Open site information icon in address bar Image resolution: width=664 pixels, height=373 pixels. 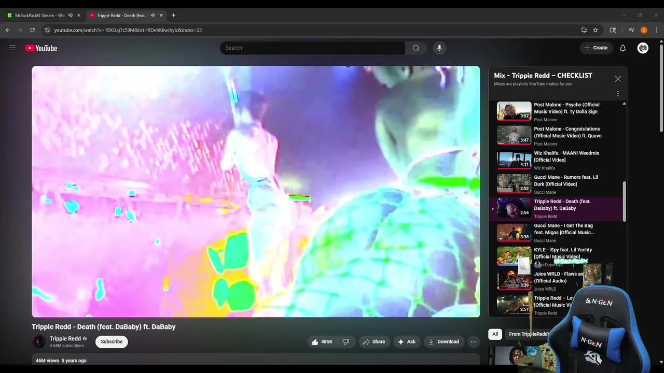(x=47, y=30)
